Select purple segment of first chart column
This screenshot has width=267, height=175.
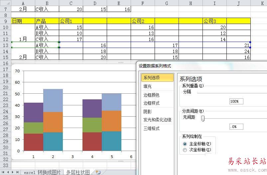[34, 113]
